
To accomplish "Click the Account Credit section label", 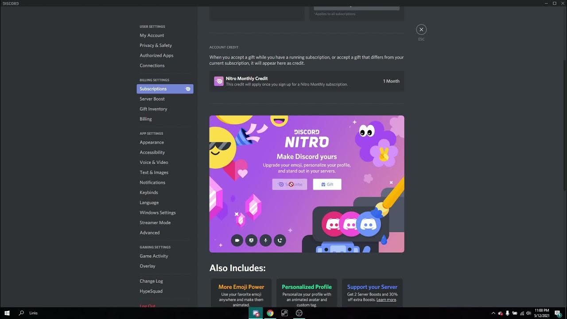I will point(224,47).
